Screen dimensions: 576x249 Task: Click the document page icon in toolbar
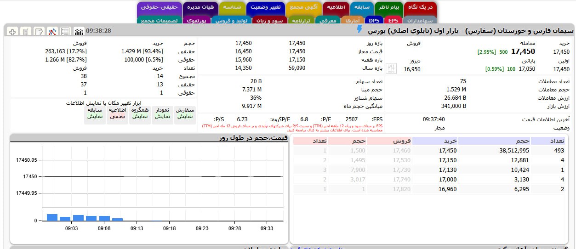[26, 31]
